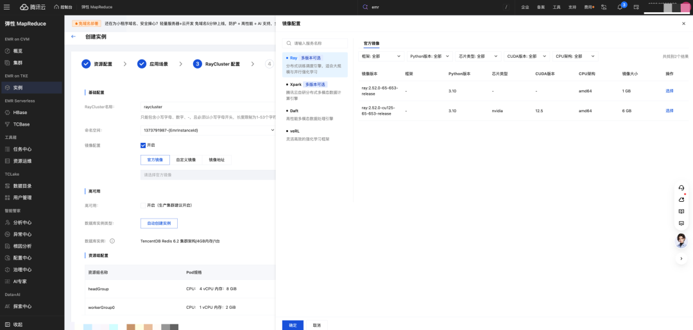Select veRL service in list
The width and height of the screenshot is (693, 330).
[315, 135]
